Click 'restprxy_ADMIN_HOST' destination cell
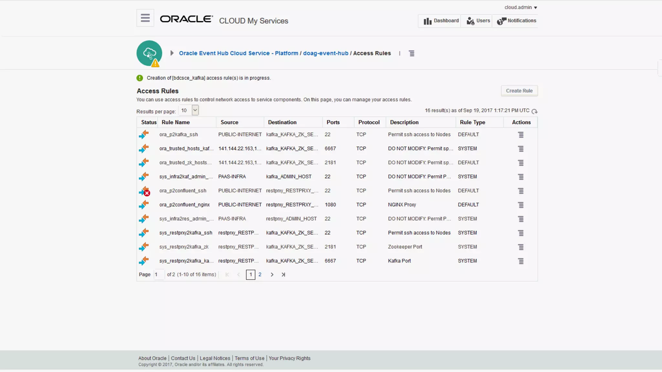Viewport: 662px width, 372px height. tap(291, 219)
